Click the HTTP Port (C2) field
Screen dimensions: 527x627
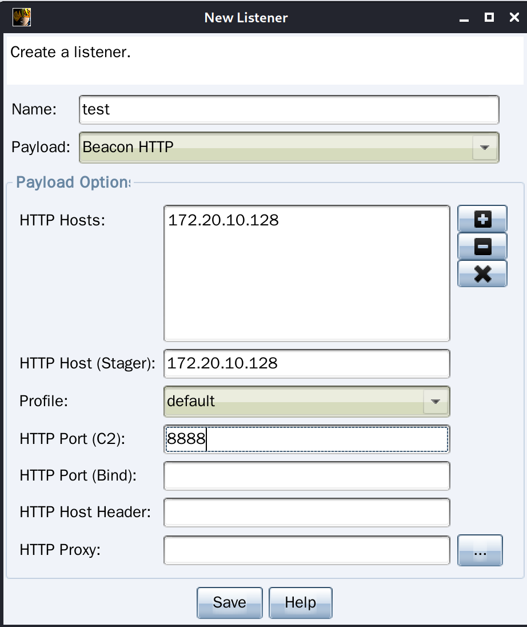(306, 439)
